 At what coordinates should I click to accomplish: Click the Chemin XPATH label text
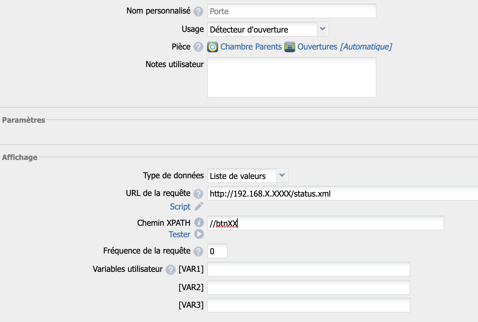click(164, 223)
